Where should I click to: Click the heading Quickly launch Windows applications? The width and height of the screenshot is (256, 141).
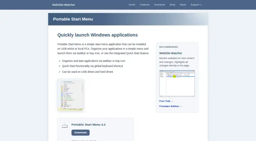pyautogui.click(x=98, y=35)
